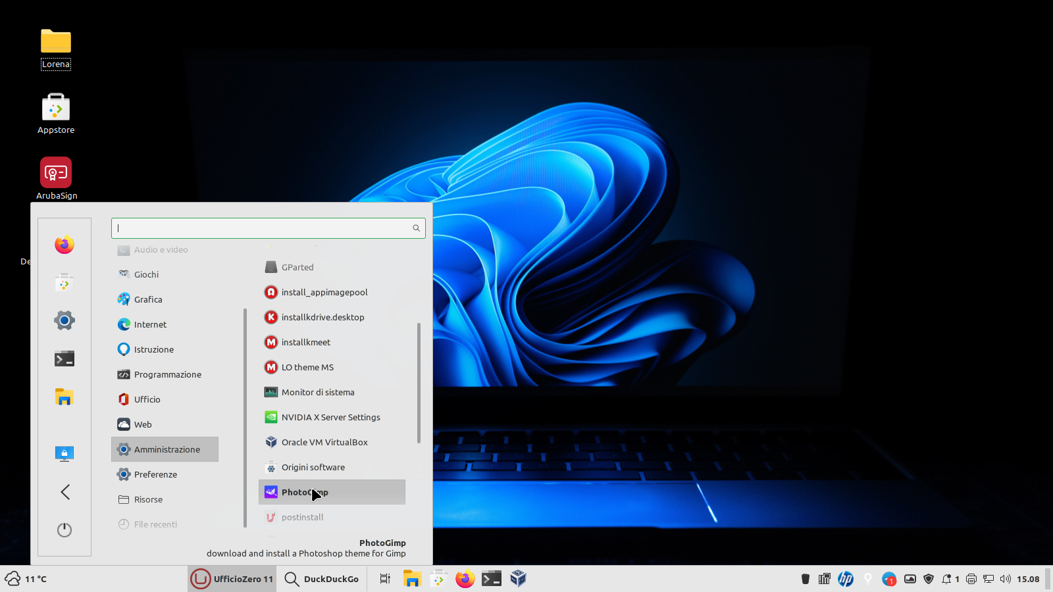Viewport: 1053px width, 592px height.
Task: Launch GParted from the applications list
Action: click(x=332, y=267)
